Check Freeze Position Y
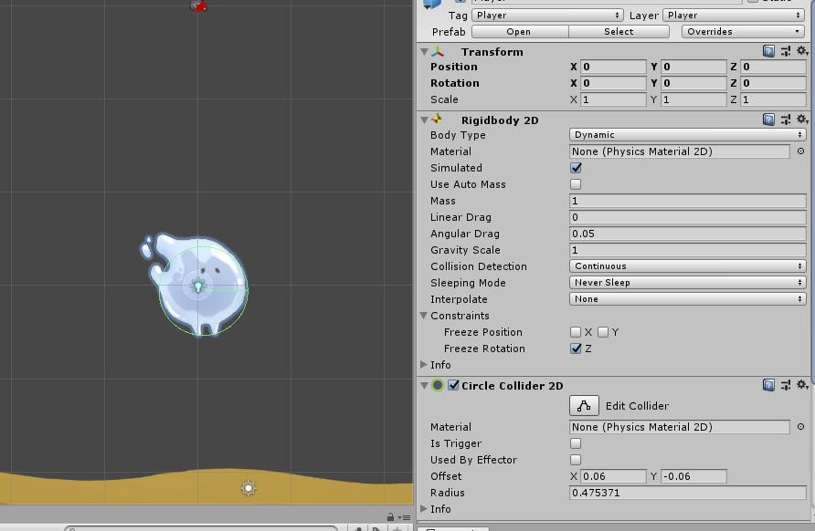 603,332
